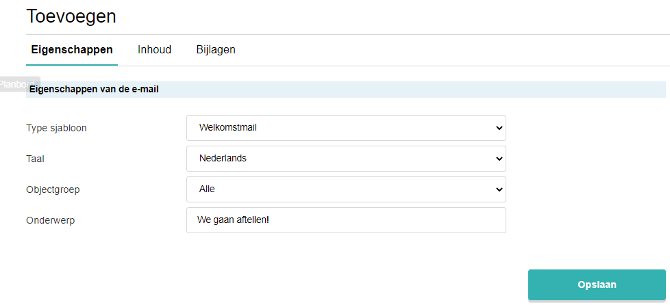Click the Toevoegen page title
The width and height of the screenshot is (670, 305).
click(x=71, y=16)
